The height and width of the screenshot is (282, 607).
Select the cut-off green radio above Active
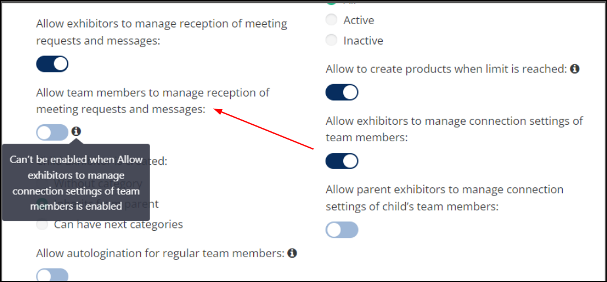(331, 3)
